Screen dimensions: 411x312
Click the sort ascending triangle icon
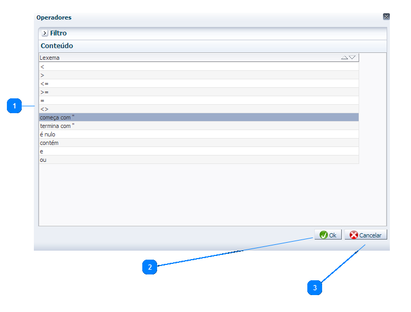pos(344,58)
